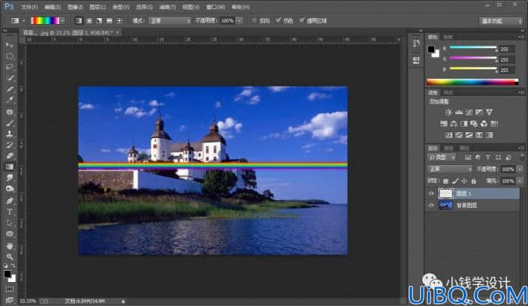Screen dimensions: 528x306
Task: Open collapsed History panel icon
Action: click(x=416, y=43)
